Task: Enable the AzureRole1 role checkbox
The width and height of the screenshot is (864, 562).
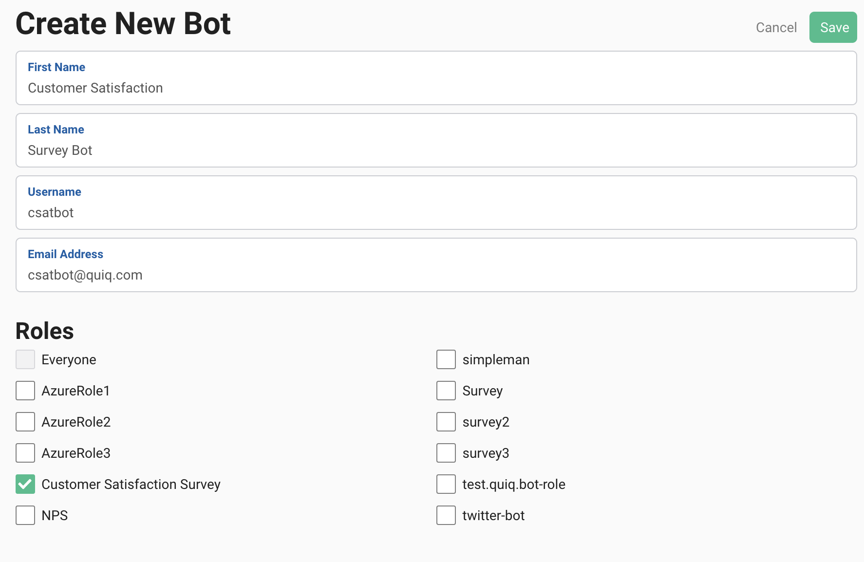Action: (25, 391)
